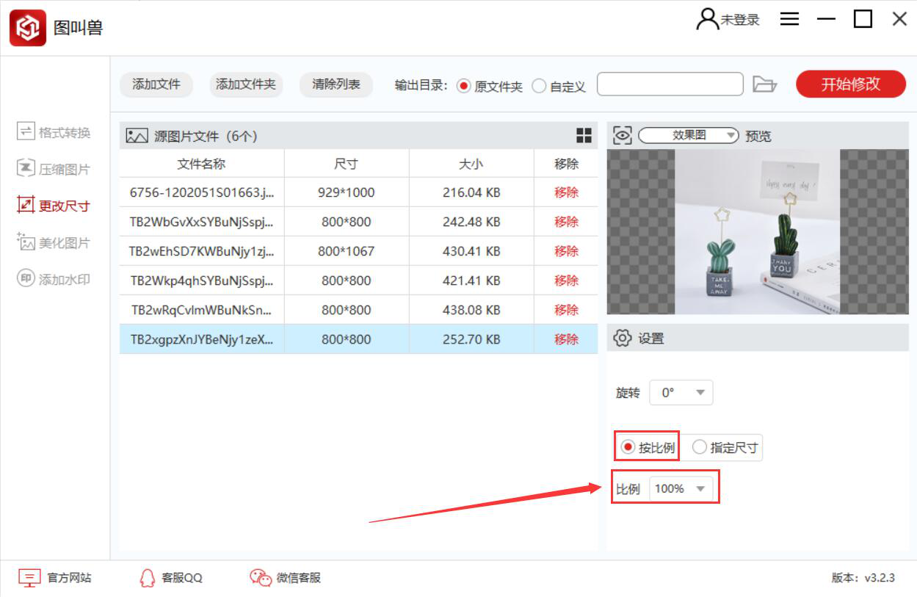Select the 指定尺寸 specify size option
The height and width of the screenshot is (597, 917).
(702, 446)
